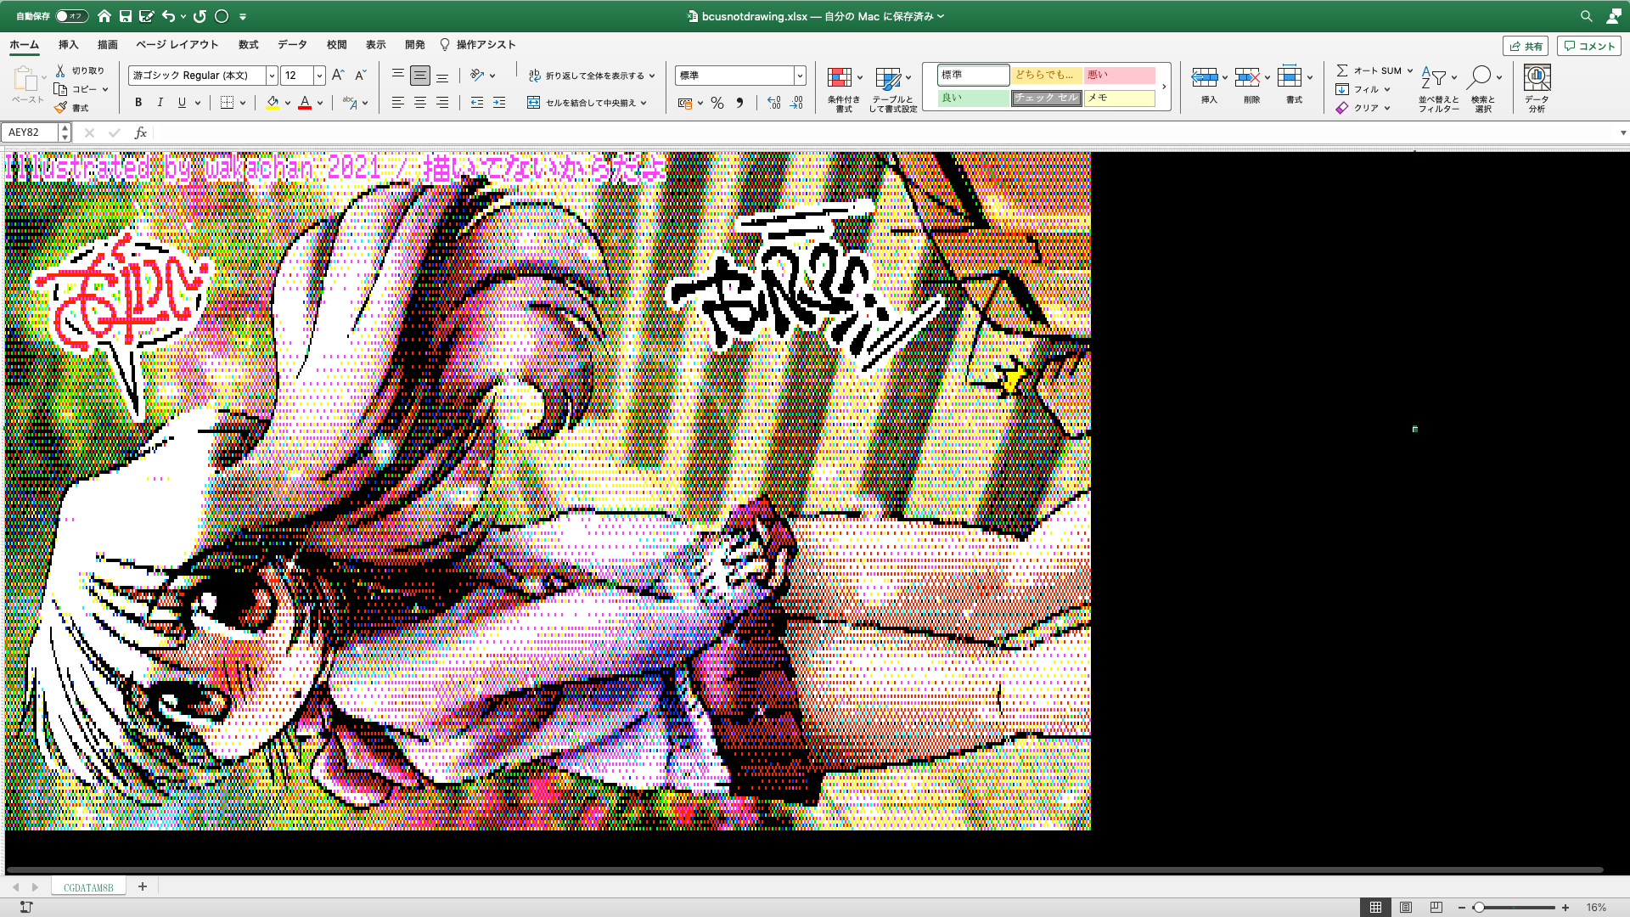
Task: Click decrease decimal icon
Action: coord(796,103)
